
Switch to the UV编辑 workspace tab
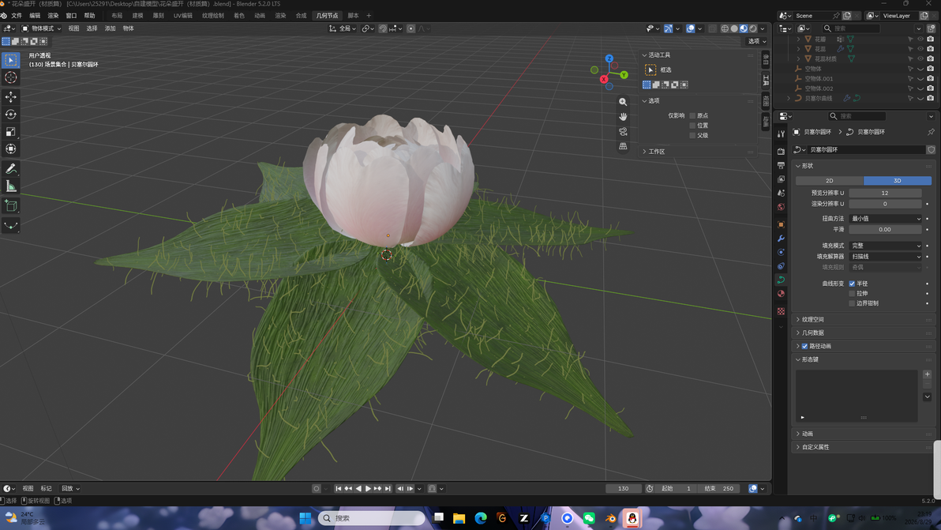pyautogui.click(x=183, y=16)
